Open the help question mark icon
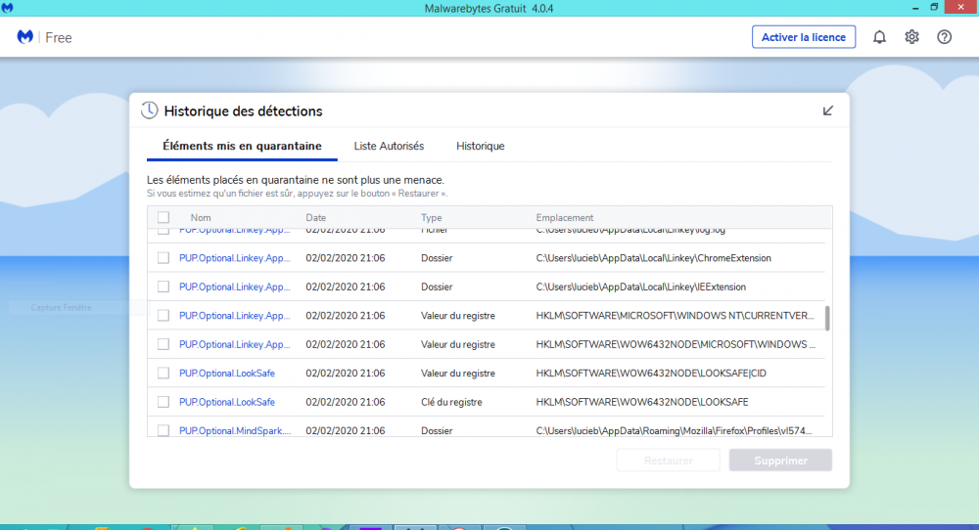The height and width of the screenshot is (530, 979). pyautogui.click(x=944, y=37)
